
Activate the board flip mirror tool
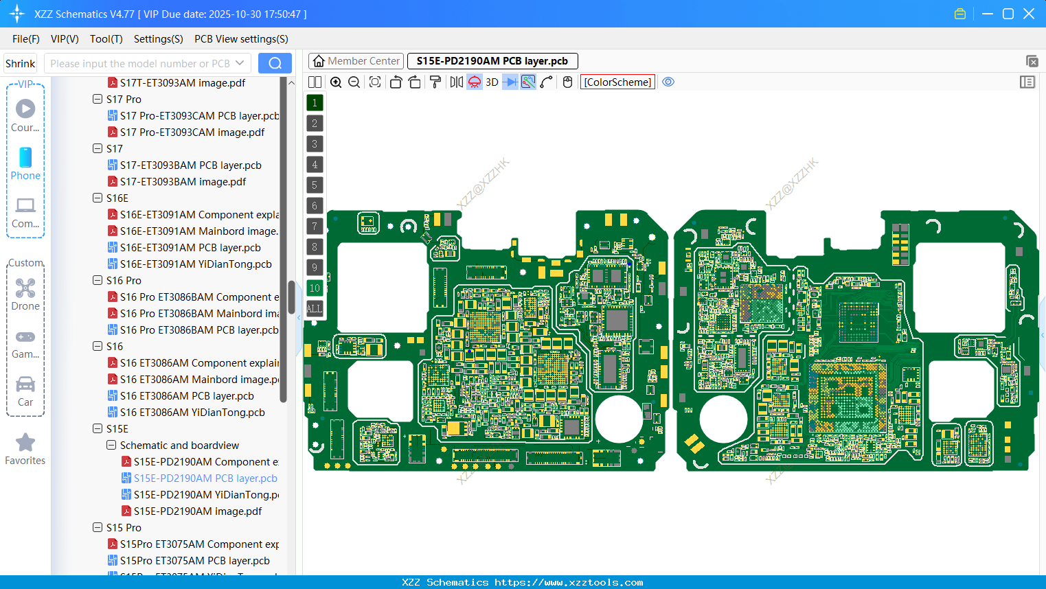pyautogui.click(x=455, y=82)
